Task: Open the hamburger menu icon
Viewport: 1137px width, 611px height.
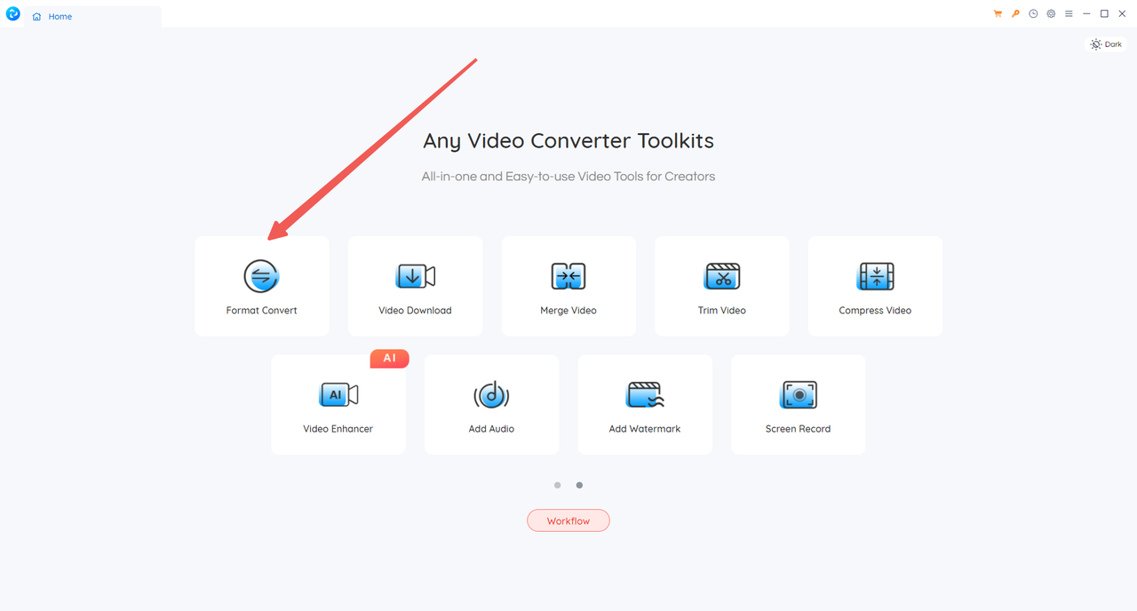Action: (x=1069, y=14)
